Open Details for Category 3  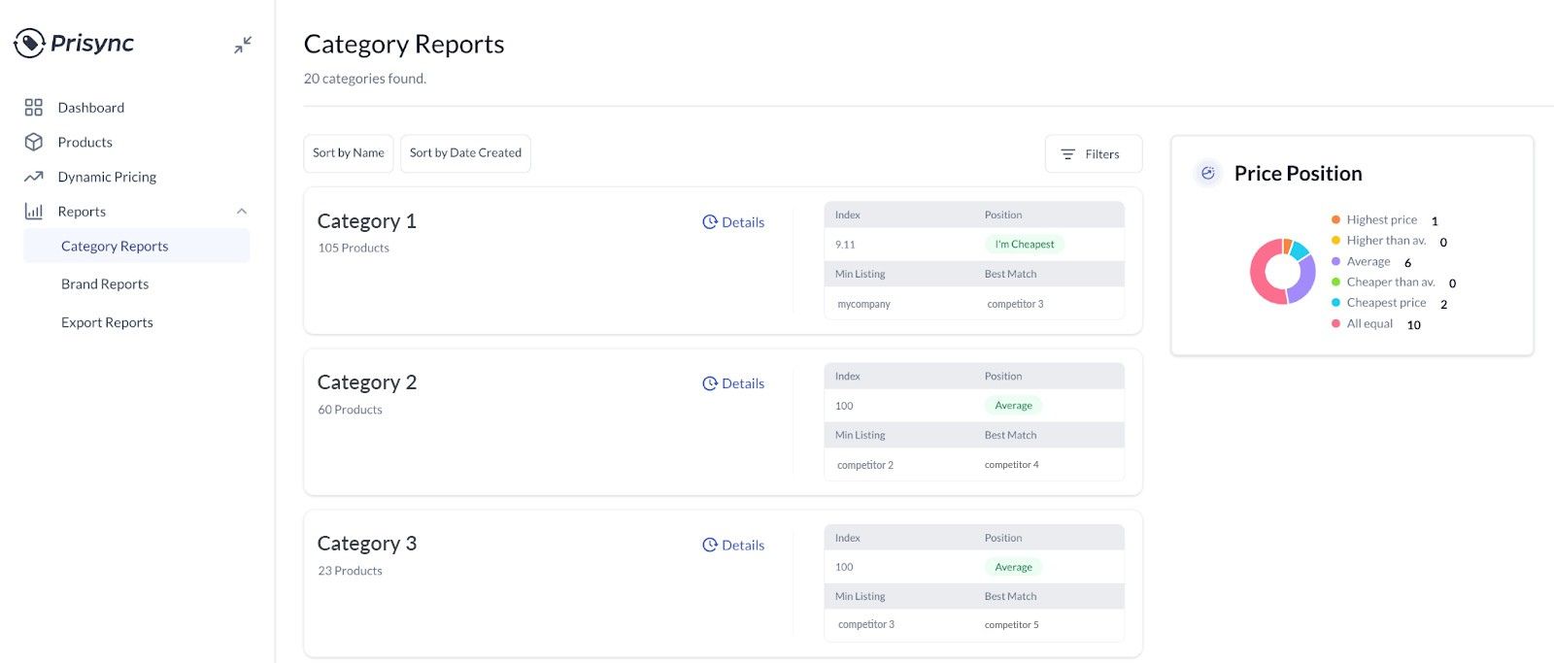pyautogui.click(x=733, y=546)
